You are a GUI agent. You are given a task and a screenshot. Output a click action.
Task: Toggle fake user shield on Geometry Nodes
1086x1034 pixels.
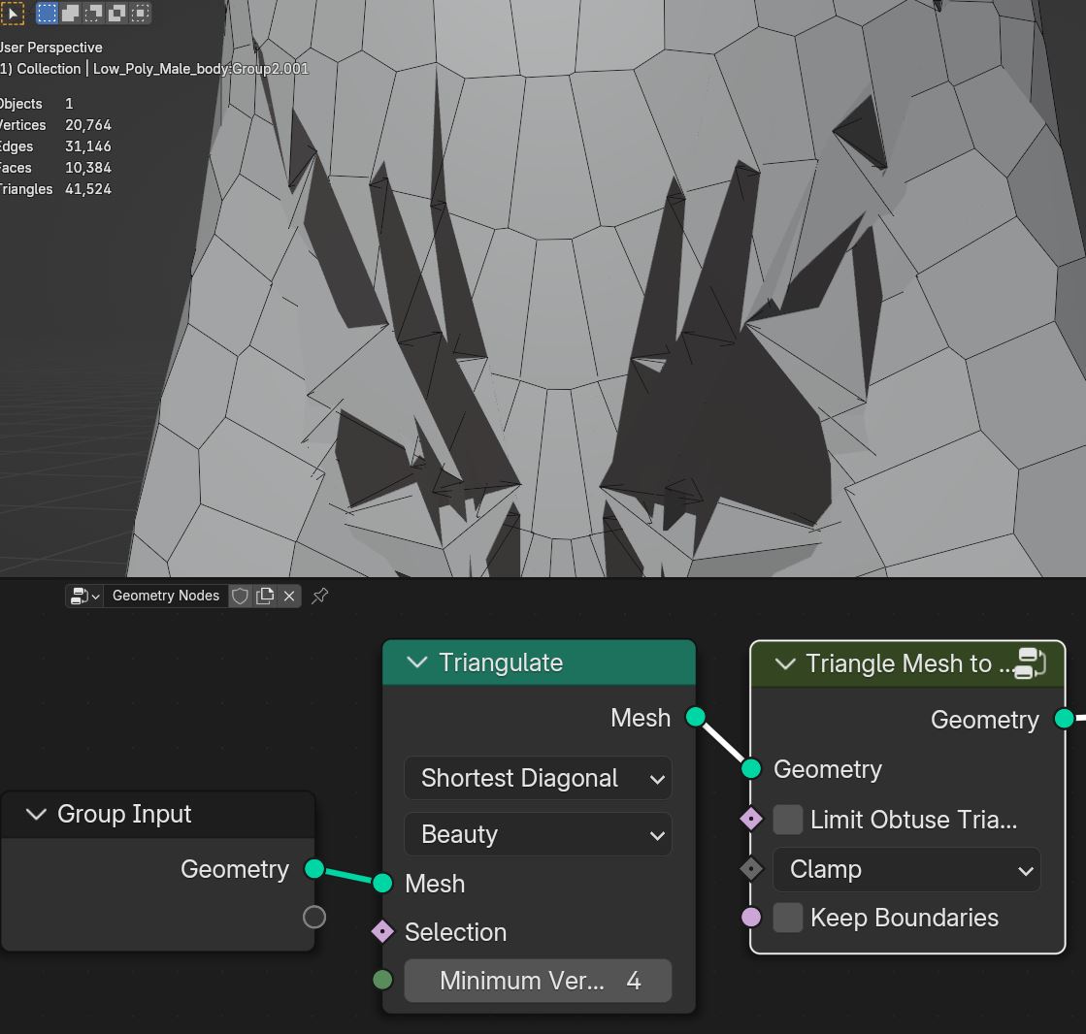[x=241, y=596]
